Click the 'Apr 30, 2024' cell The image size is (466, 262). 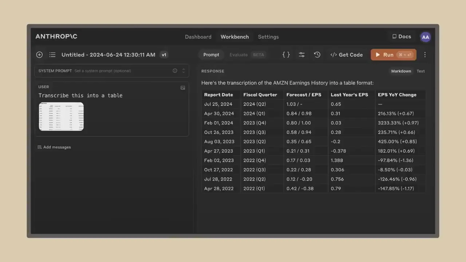point(219,114)
